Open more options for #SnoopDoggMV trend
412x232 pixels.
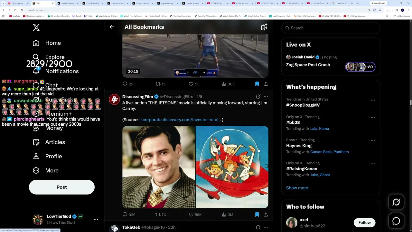373,100
